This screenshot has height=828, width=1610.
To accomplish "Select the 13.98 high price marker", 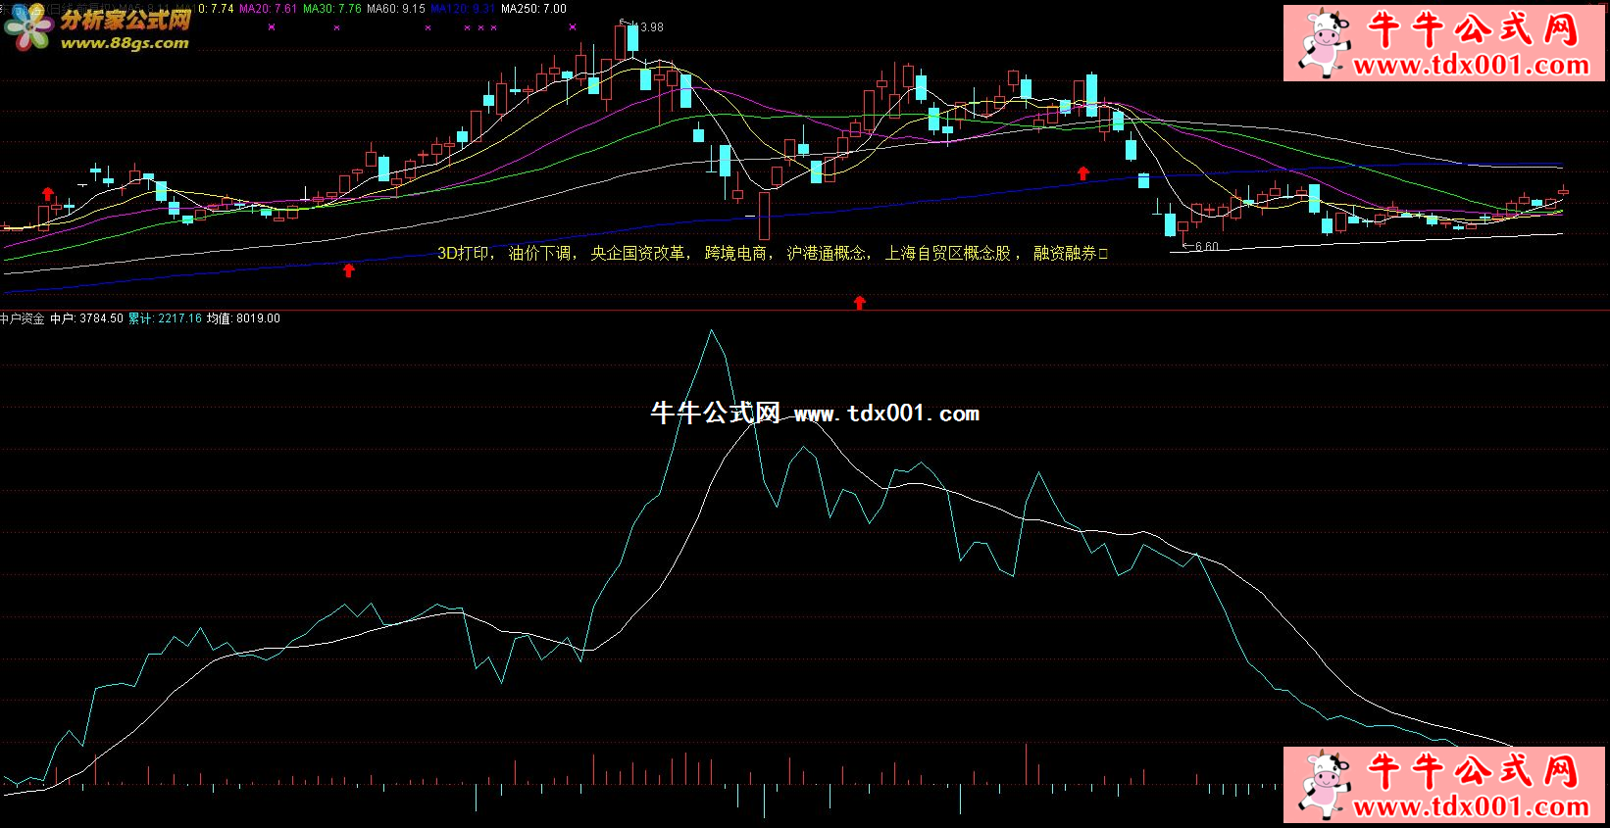I will pyautogui.click(x=650, y=27).
